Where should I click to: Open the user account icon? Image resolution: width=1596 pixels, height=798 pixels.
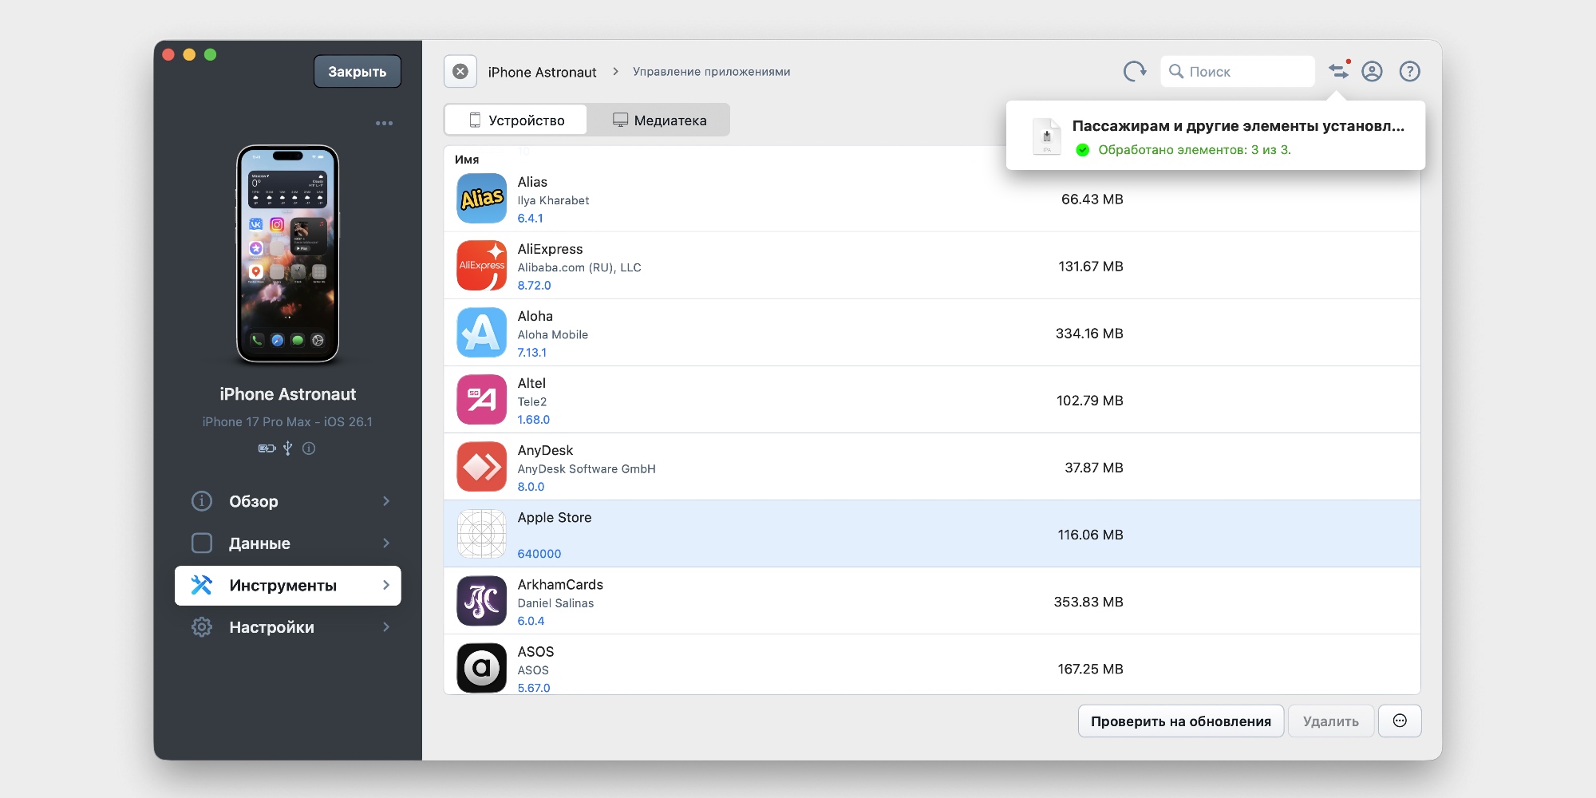(x=1372, y=72)
